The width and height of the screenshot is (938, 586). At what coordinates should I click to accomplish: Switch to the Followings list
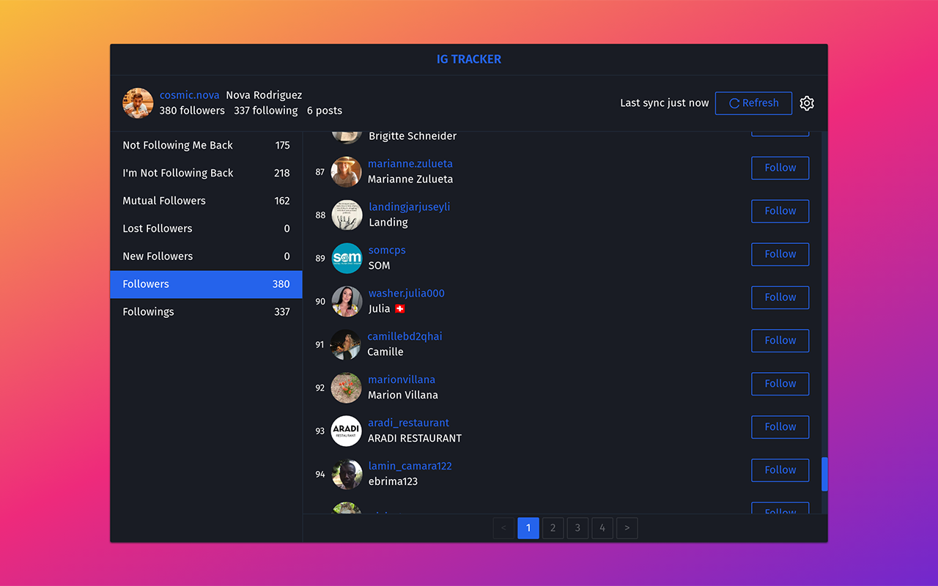pos(205,311)
